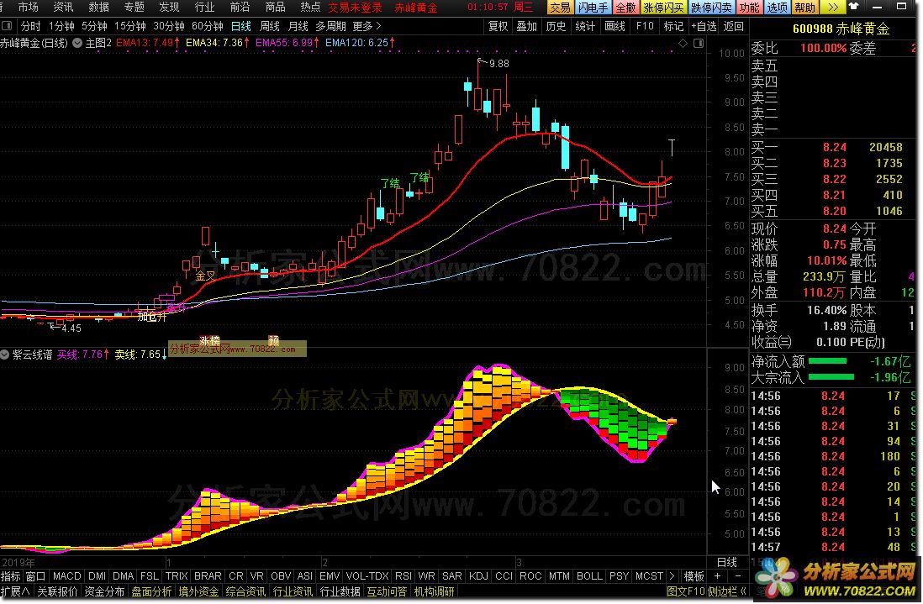Open 赤峰黄金 main chart dropdown arrow

pyautogui.click(x=78, y=42)
